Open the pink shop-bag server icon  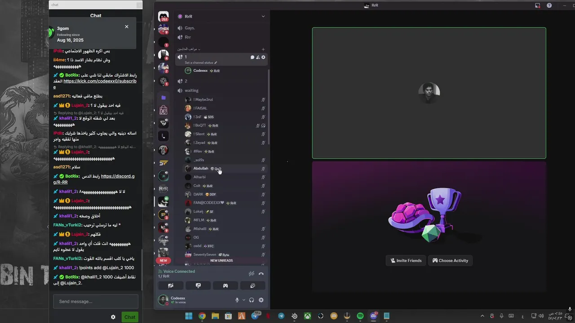pyautogui.click(x=164, y=110)
